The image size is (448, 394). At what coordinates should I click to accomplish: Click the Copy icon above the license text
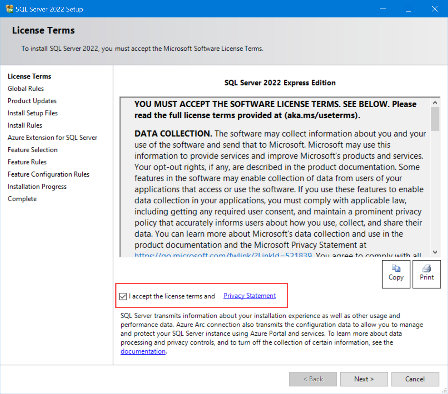pyautogui.click(x=396, y=274)
